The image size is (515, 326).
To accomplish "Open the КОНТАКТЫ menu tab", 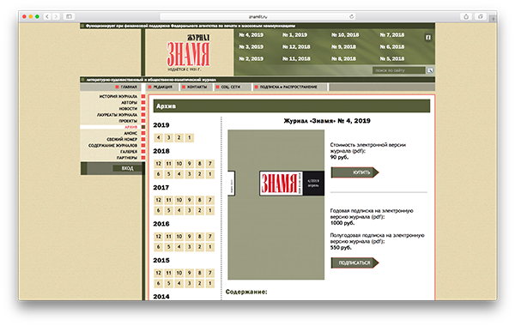I will (195, 87).
